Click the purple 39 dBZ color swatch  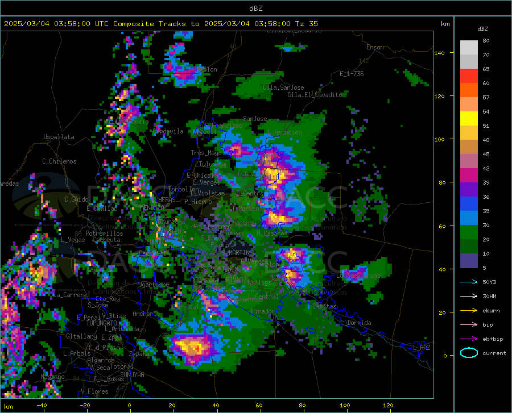pos(469,189)
